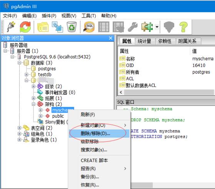Select the 所有者 property row

pyautogui.click(x=167, y=72)
